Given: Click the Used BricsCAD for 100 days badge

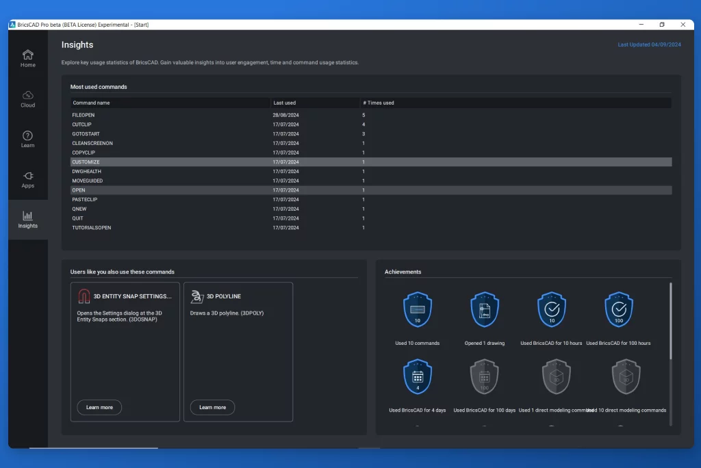Looking at the screenshot, I should click(x=485, y=376).
